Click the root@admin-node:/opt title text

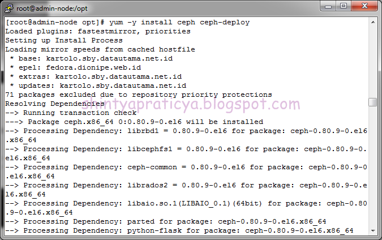pyautogui.click(x=52, y=8)
